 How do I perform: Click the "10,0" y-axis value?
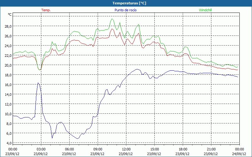pos(8,114)
